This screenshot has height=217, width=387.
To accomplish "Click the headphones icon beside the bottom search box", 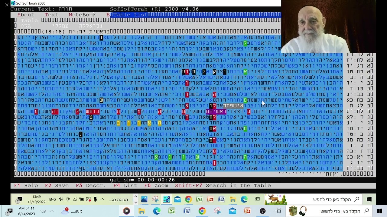I will 303,211.
